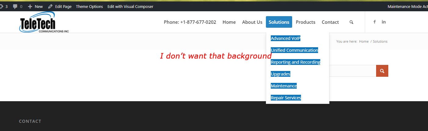Click the orange search submit button

pyautogui.click(x=382, y=71)
